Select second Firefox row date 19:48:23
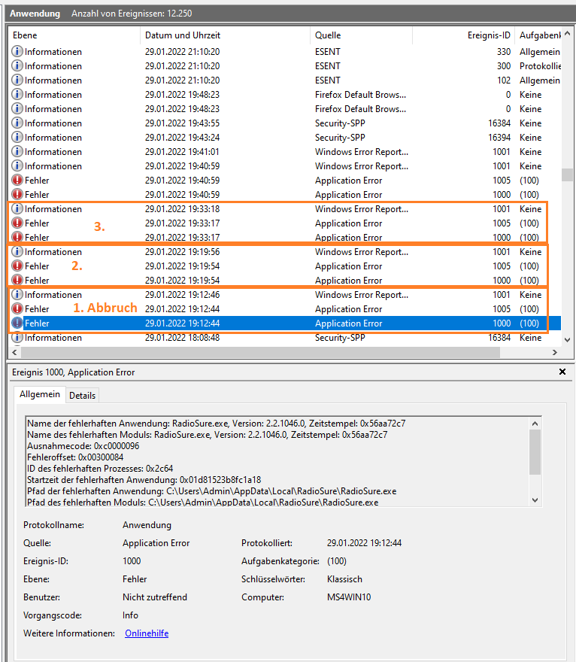Image resolution: width=576 pixels, height=662 pixels. point(182,109)
